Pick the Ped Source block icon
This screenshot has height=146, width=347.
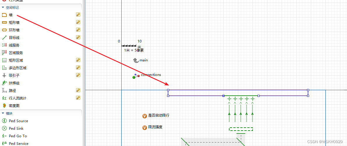(4, 121)
